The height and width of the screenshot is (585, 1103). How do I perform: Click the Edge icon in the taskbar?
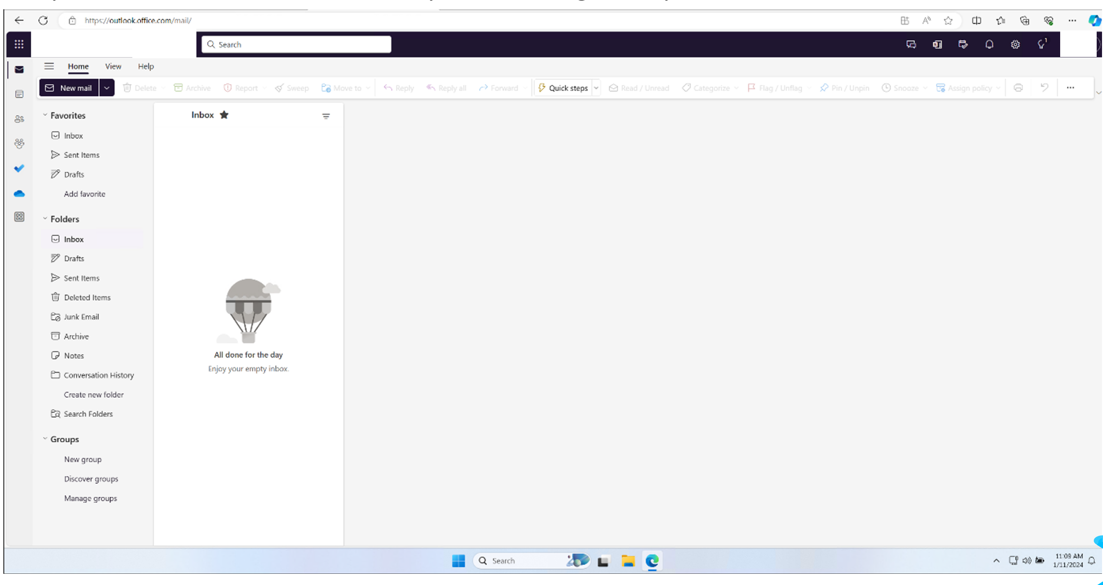[x=652, y=561]
